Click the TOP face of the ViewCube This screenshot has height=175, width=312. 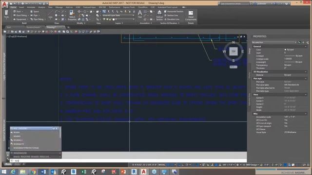click(234, 52)
